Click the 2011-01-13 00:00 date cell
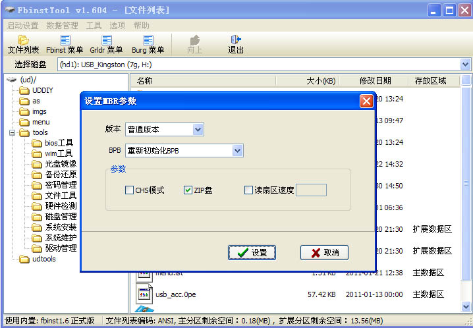This screenshot has width=473, height=328. click(x=374, y=294)
